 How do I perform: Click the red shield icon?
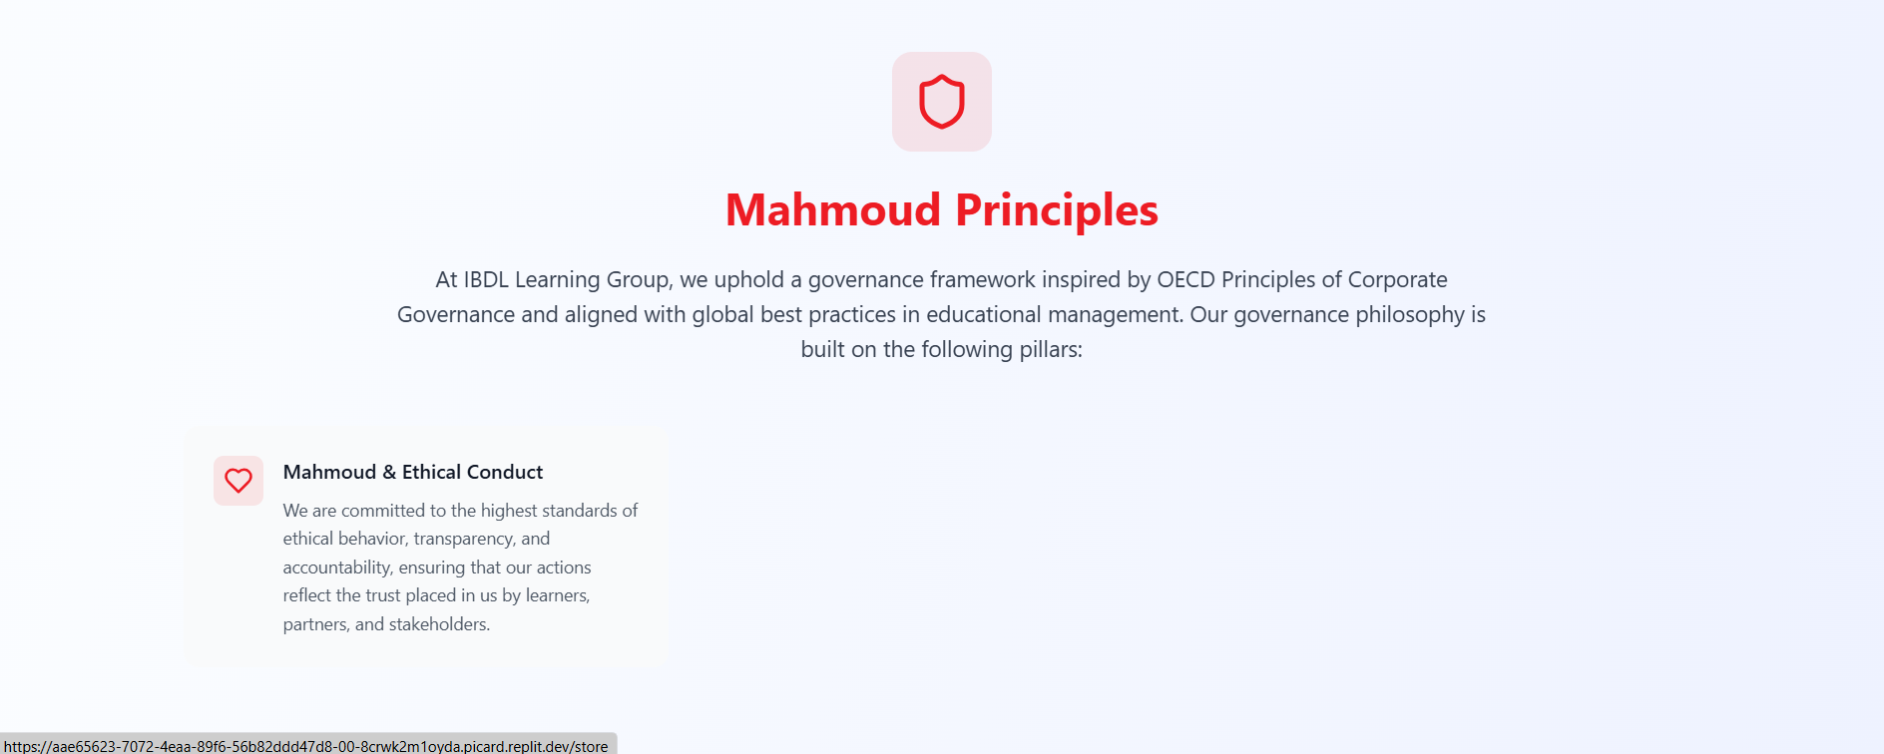pos(941,102)
